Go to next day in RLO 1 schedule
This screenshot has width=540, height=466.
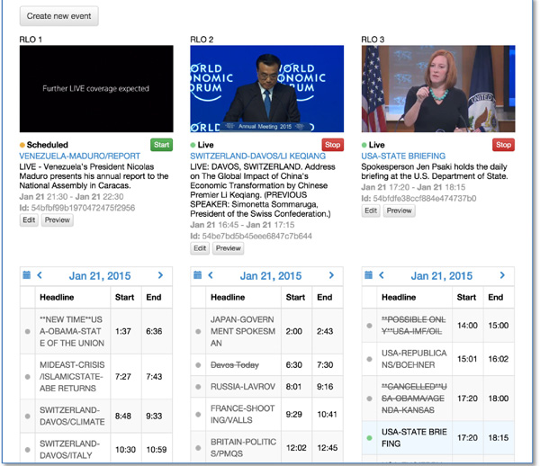coord(160,275)
